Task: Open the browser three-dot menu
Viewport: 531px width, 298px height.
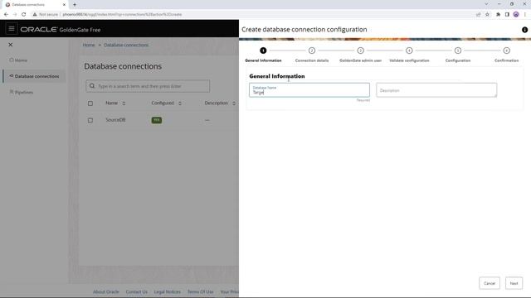Action: click(x=525, y=15)
